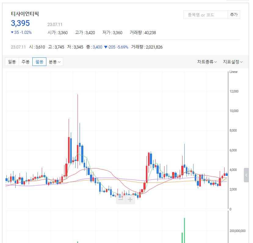Select the 월봉 tab
This screenshot has height=243, width=253.
coord(39,61)
